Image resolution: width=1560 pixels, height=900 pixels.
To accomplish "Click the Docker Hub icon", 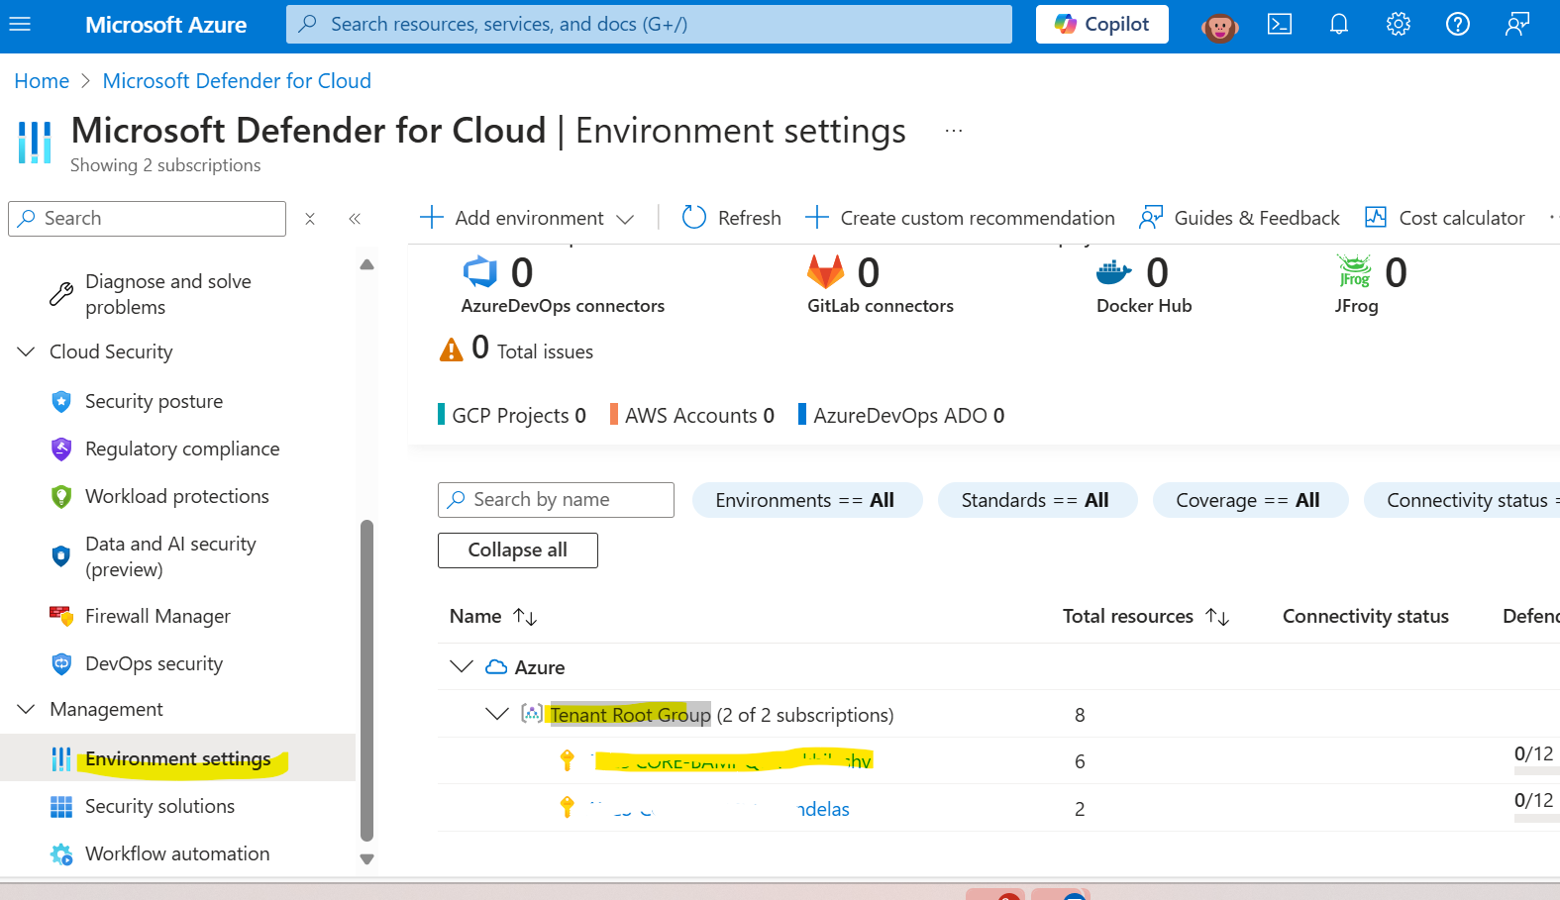I will pos(1114,272).
